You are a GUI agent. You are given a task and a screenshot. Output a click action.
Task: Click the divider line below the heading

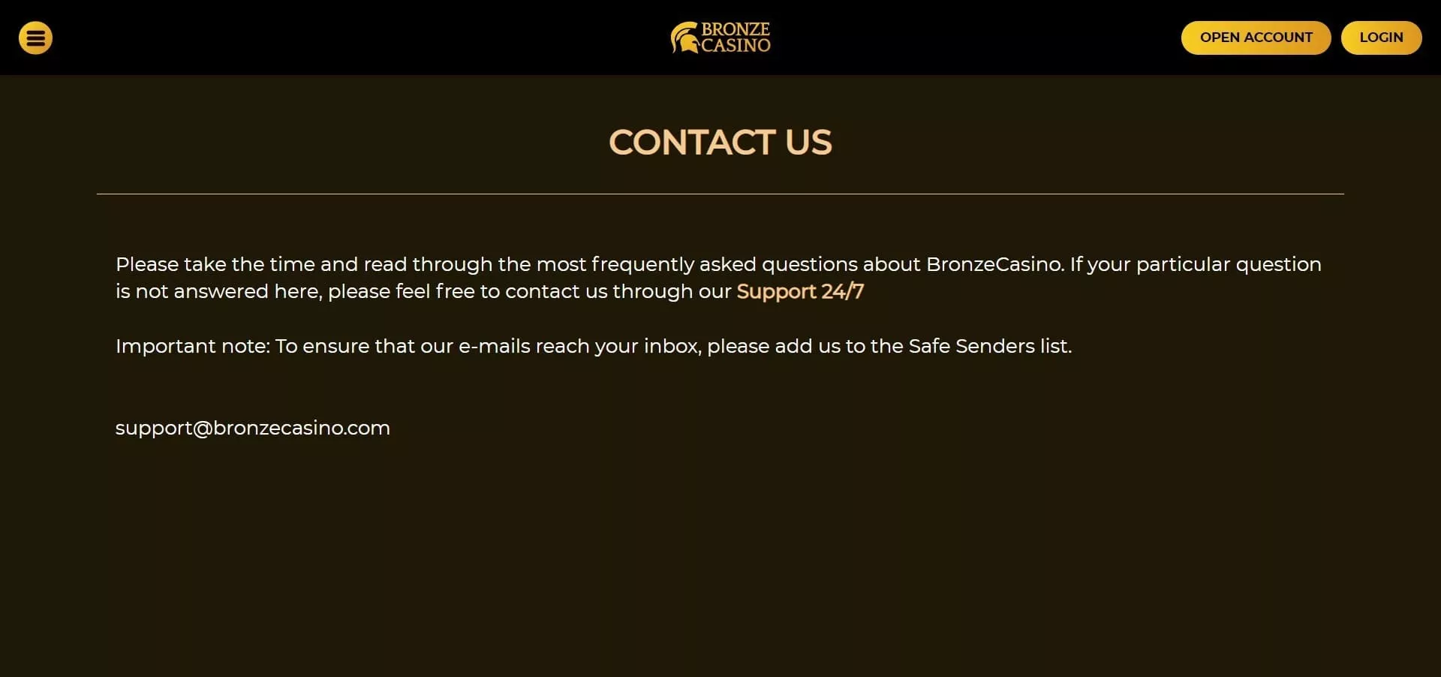pos(720,194)
